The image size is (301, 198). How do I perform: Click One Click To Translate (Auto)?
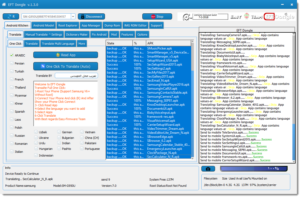pyautogui.click(x=66, y=66)
